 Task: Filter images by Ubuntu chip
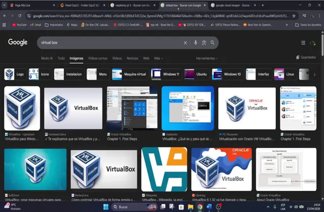pos(196,74)
